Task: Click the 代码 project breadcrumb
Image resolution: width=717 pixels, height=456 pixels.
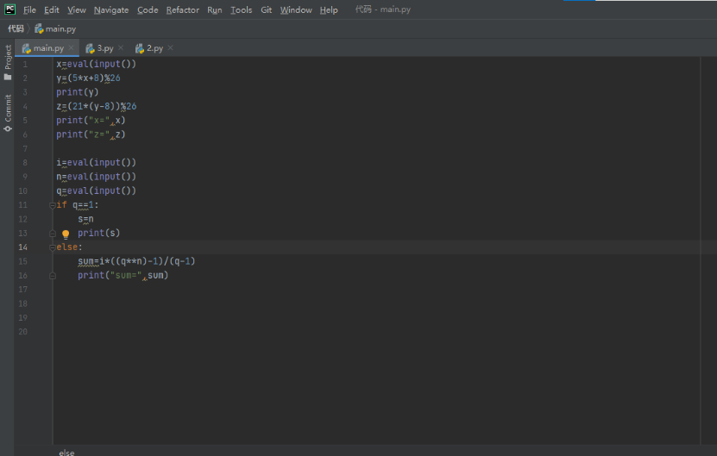Action: pos(16,28)
